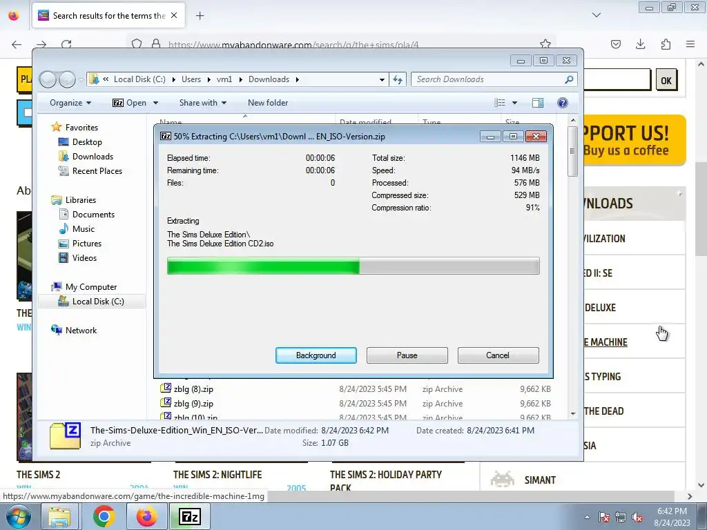Click Explorer back navigation button

pos(48,79)
